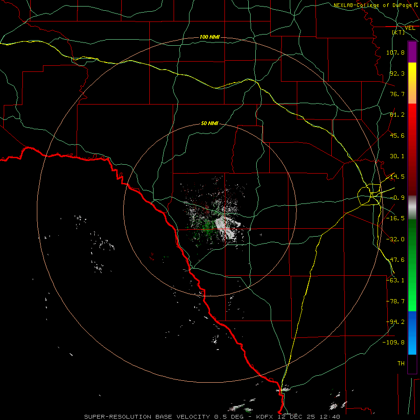Click the -94.2 scale value
Viewport: 420px width, 420px height.
coord(395,322)
